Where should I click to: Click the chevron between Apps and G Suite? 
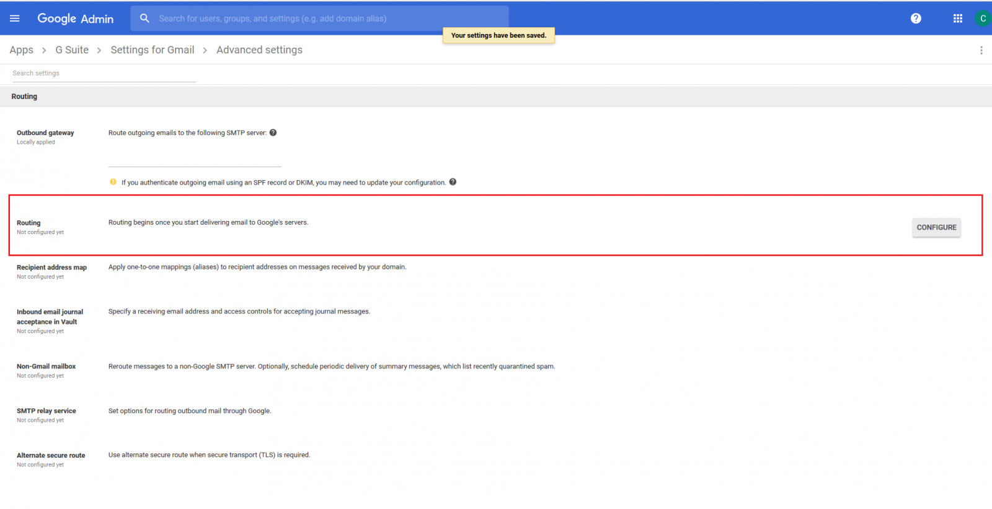[44, 50]
